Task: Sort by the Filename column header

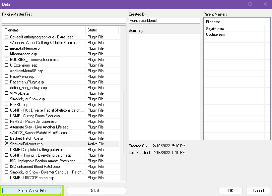Action: [x=44, y=30]
